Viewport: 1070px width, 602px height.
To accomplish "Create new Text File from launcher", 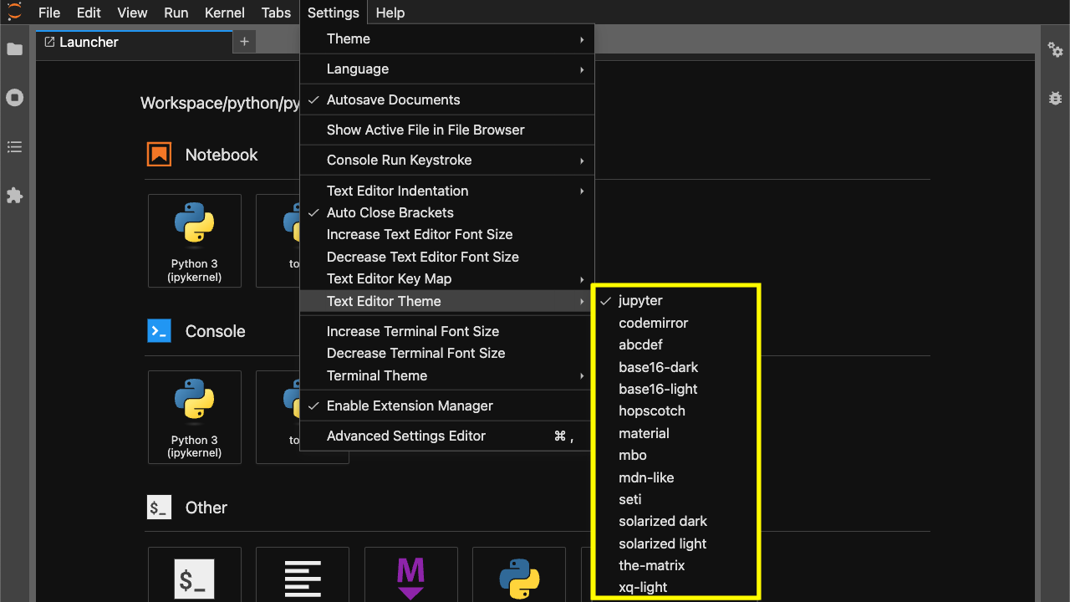I will 303,574.
